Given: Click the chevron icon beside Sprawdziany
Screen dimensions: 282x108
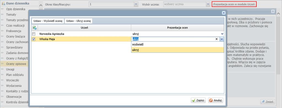Looking at the screenshot, I should point(2,47).
